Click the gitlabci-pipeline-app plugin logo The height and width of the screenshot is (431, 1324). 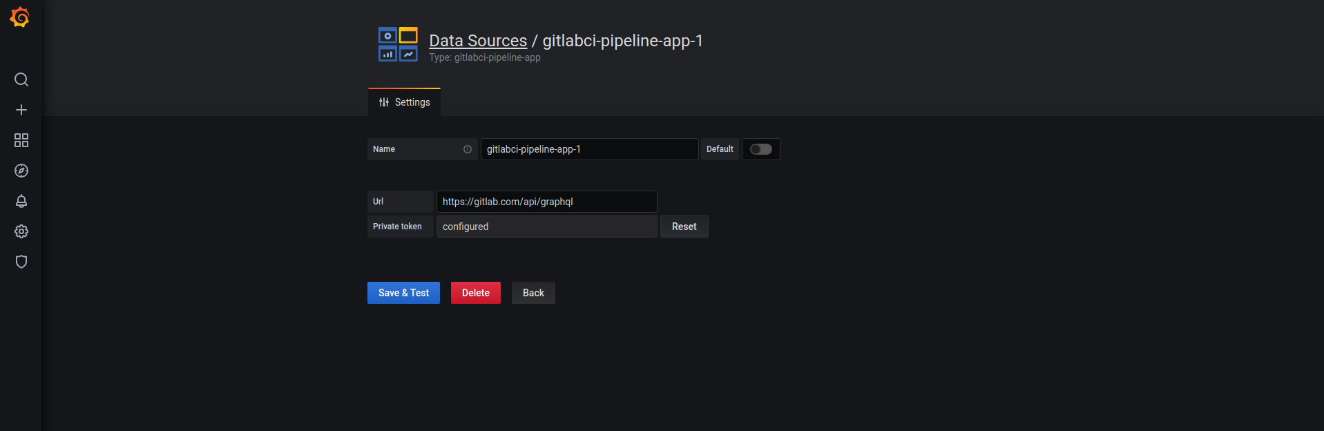pyautogui.click(x=398, y=44)
